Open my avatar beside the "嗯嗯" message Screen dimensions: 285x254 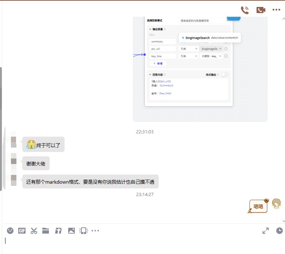277,204
